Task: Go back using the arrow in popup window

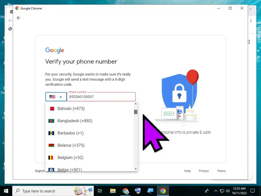Action: (19, 18)
